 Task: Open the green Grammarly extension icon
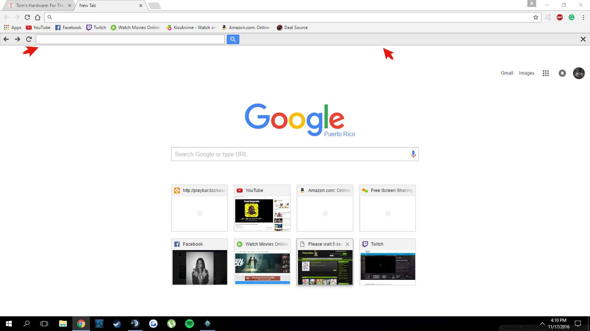[x=572, y=17]
